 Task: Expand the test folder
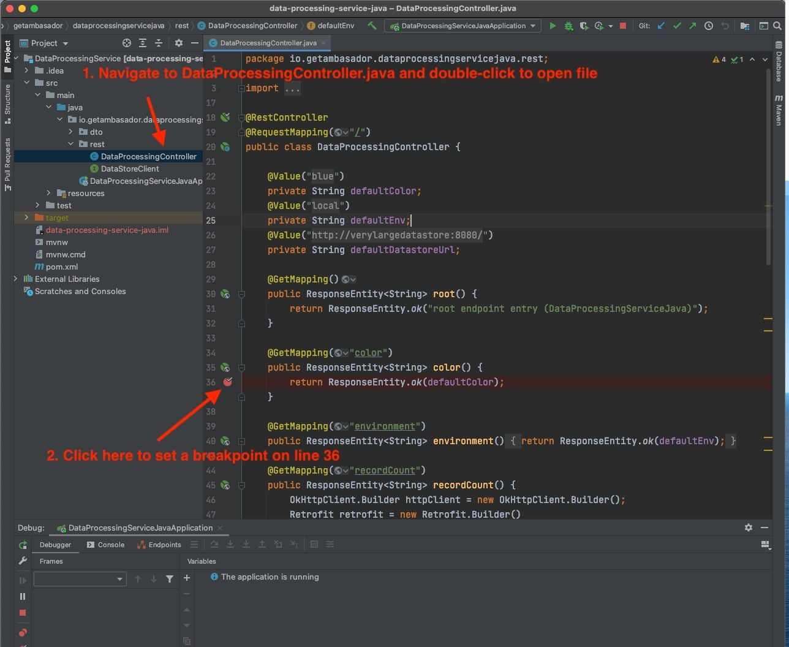coord(38,205)
